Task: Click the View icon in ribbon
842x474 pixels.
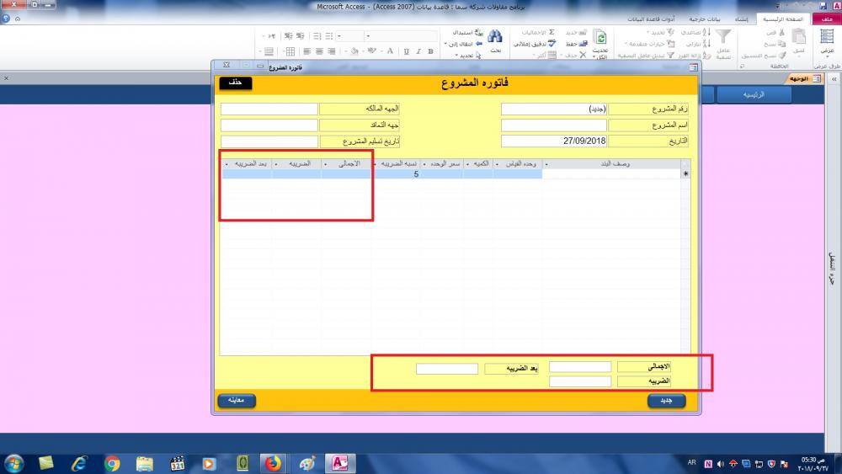Action: (x=826, y=38)
